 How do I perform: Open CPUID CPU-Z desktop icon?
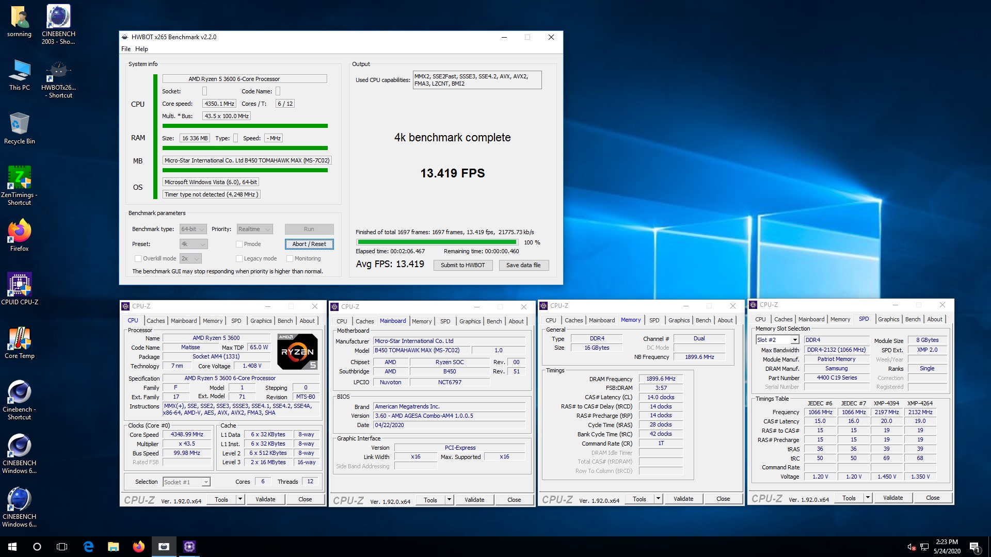click(19, 289)
